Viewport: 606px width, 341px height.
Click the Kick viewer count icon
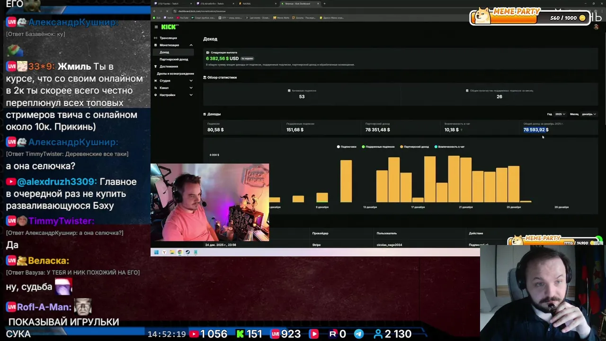pos(240,334)
